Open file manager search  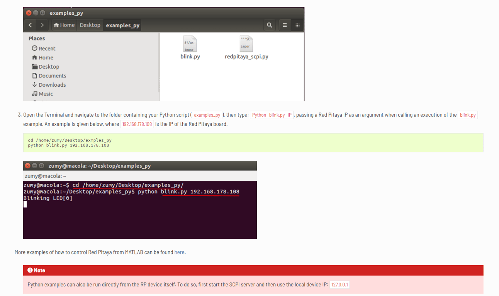(x=270, y=25)
